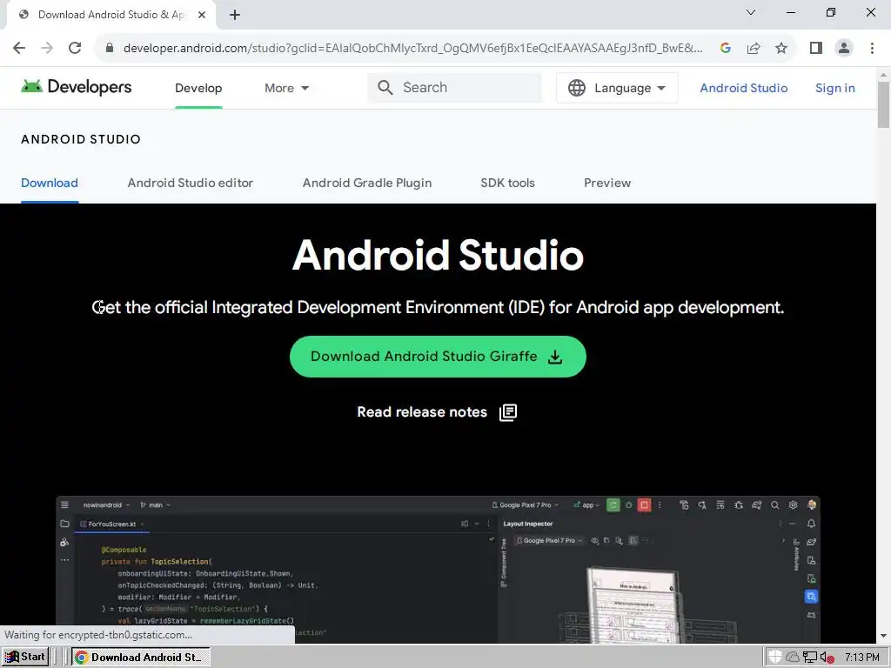
Task: Go back to the previous page
Action: (19, 48)
